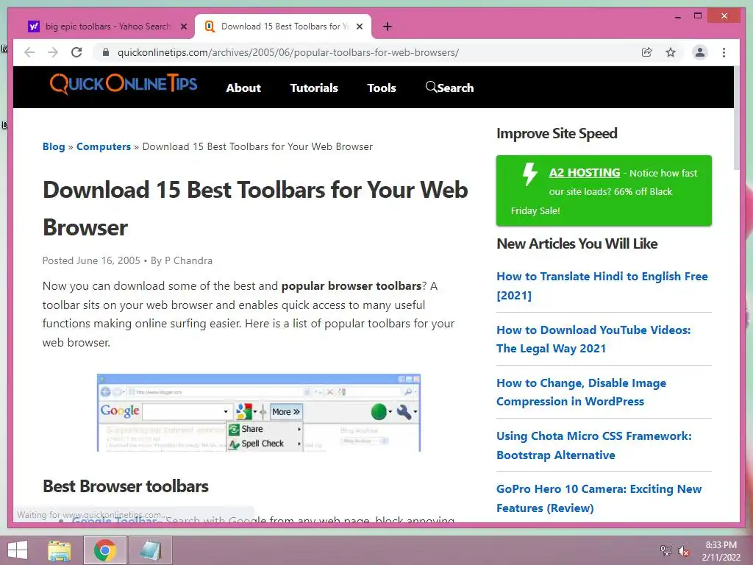753x565 pixels.
Task: Open the Chrome profile avatar
Action: coord(700,52)
